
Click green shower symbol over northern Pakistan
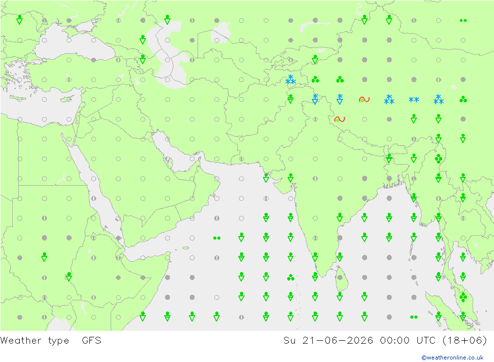point(290,99)
